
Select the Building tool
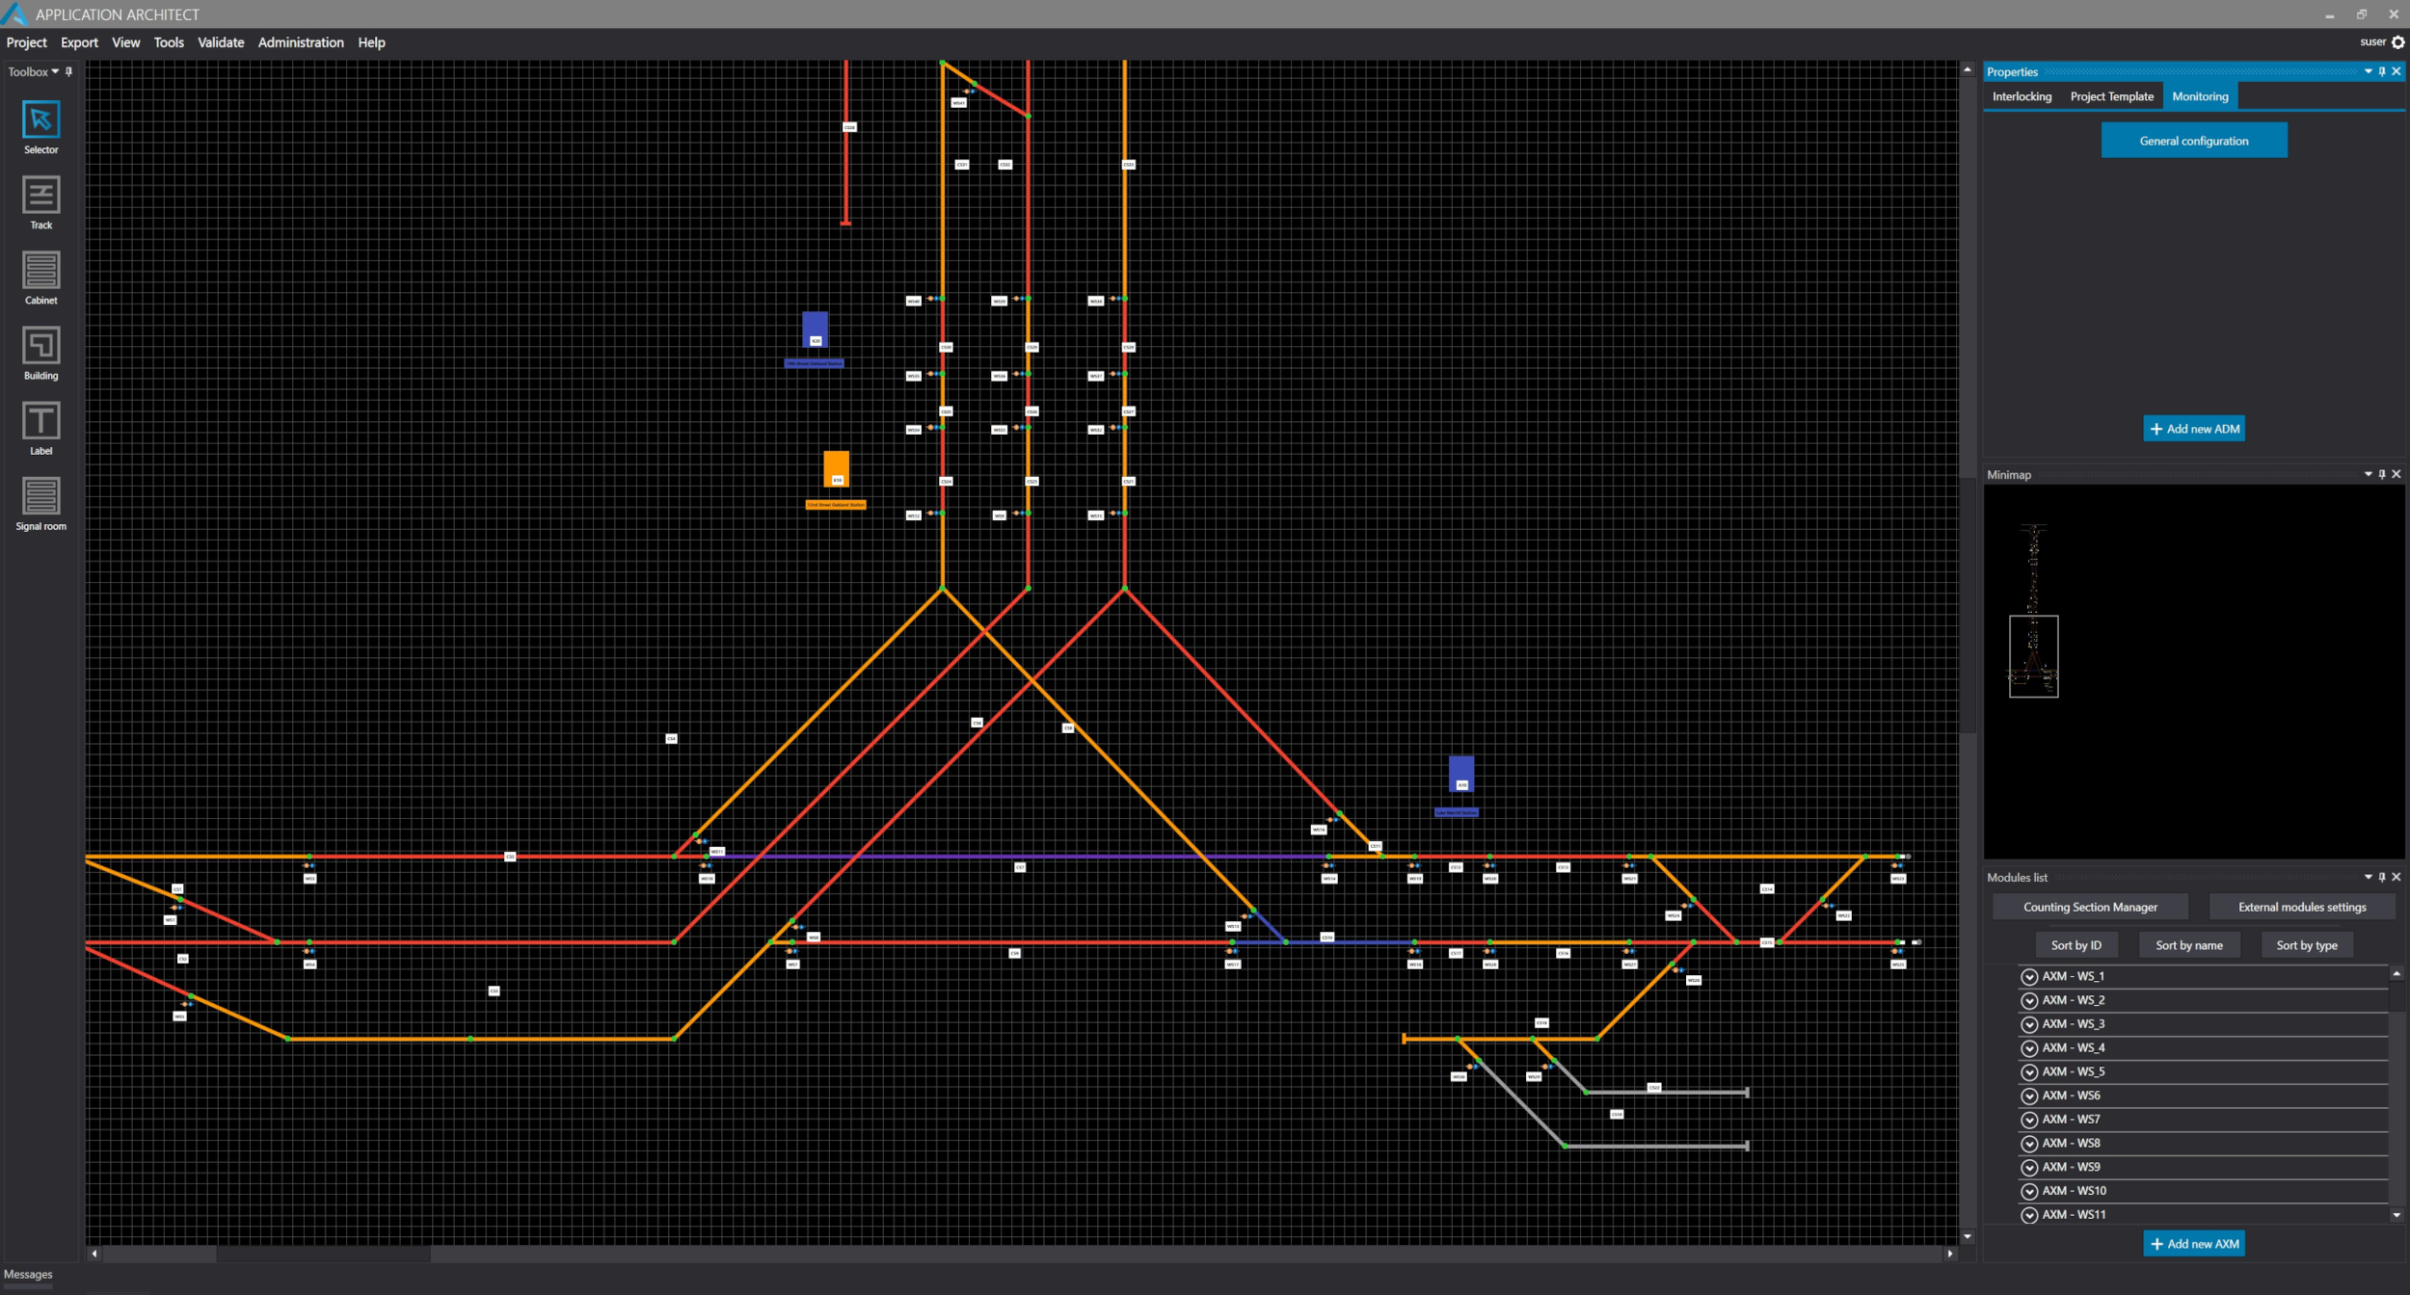point(40,346)
